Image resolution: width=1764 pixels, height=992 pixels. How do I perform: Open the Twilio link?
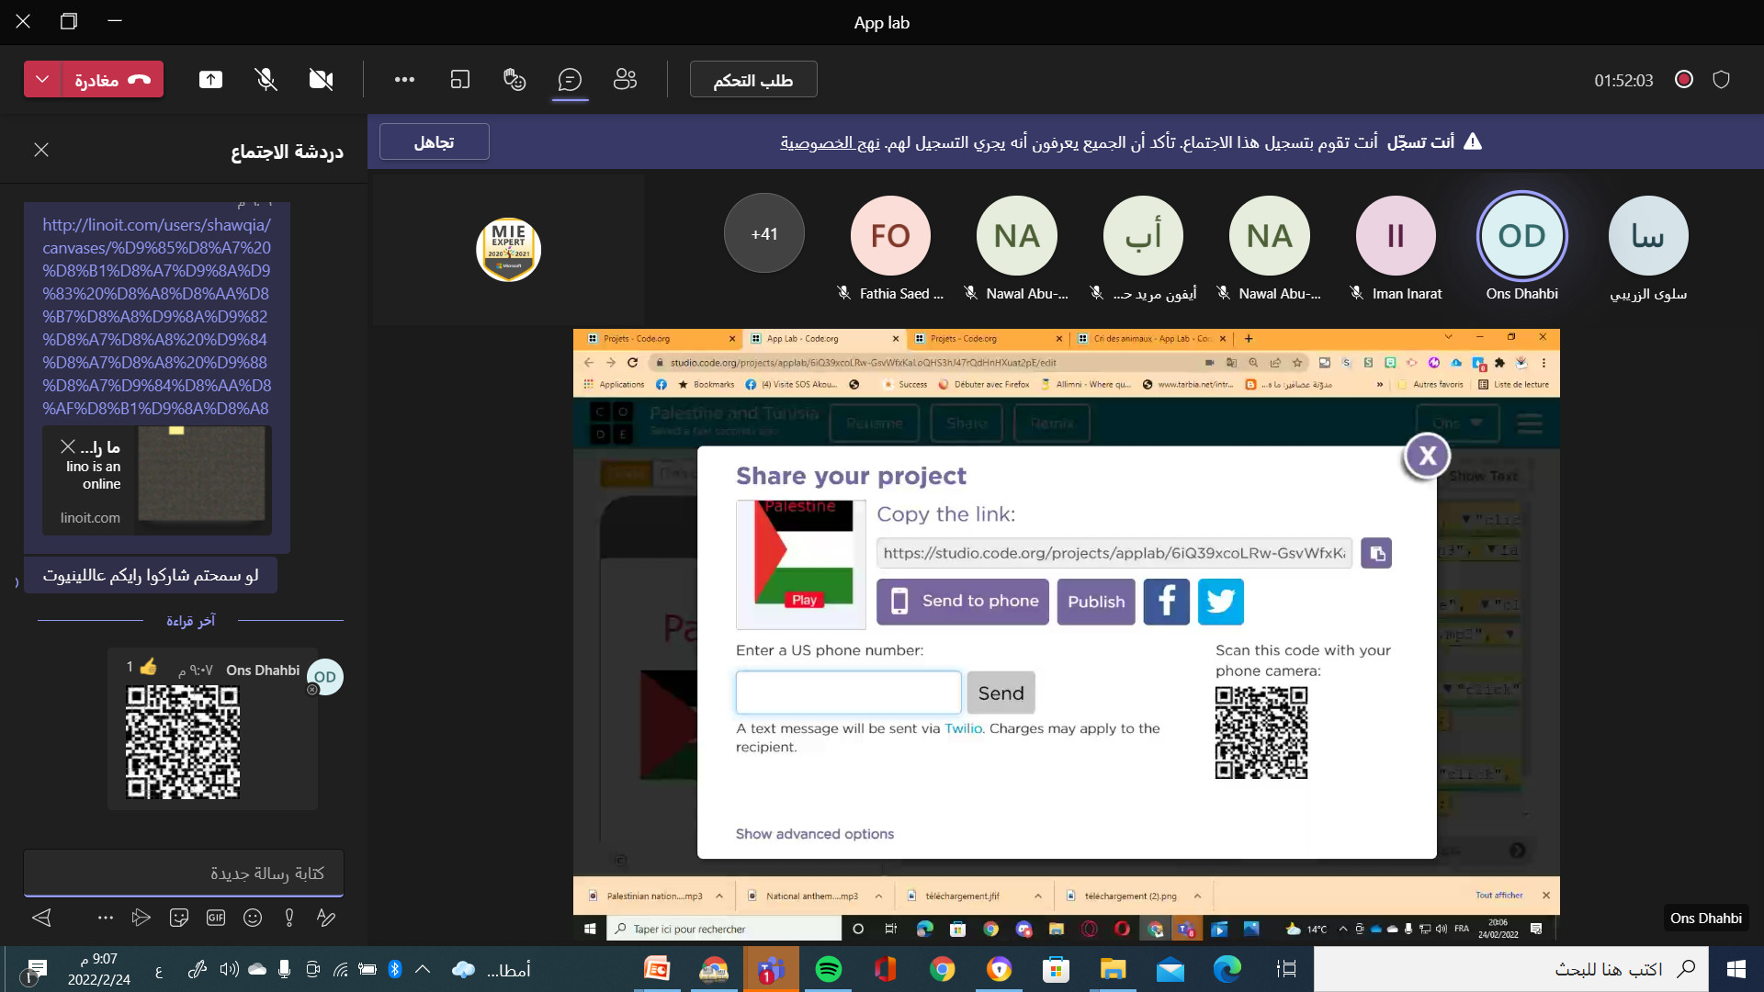pos(963,728)
